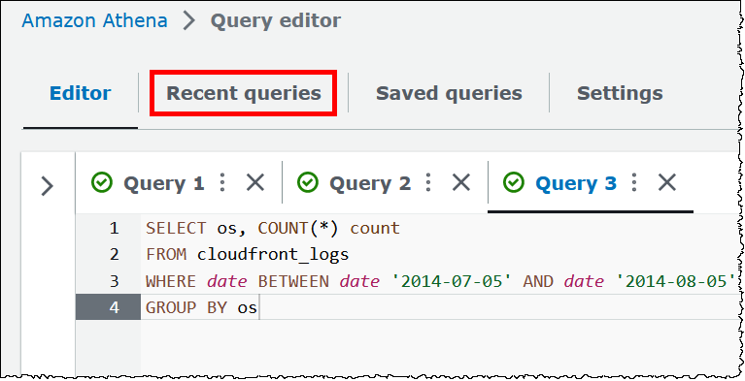Screen dimensions: 745x381
Task: Click line number 2 in gutter
Action: [114, 255]
